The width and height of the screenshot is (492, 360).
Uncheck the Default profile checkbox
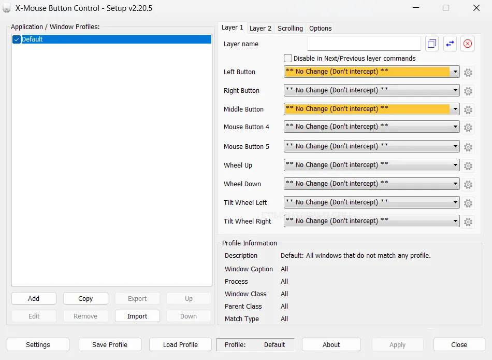pyautogui.click(x=17, y=39)
